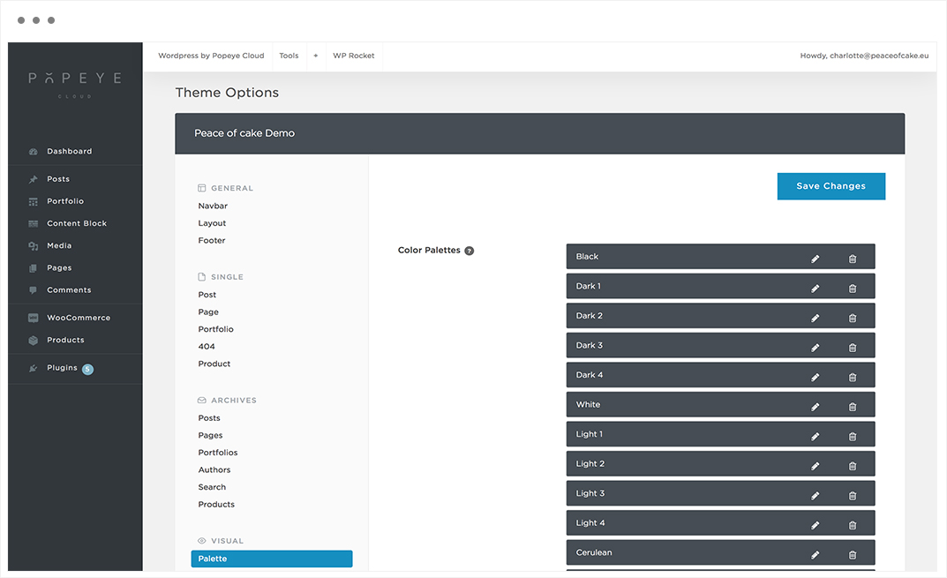This screenshot has width=947, height=578.
Task: Click the Howdy user account link
Action: click(x=864, y=56)
